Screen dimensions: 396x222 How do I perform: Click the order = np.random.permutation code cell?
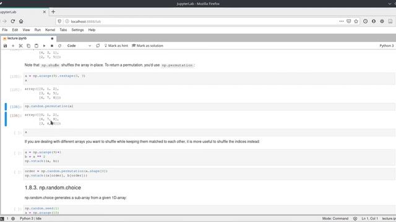coord(209,173)
